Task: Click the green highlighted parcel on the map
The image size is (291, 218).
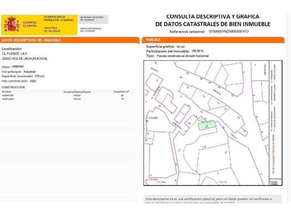Action: pyautogui.click(x=207, y=125)
